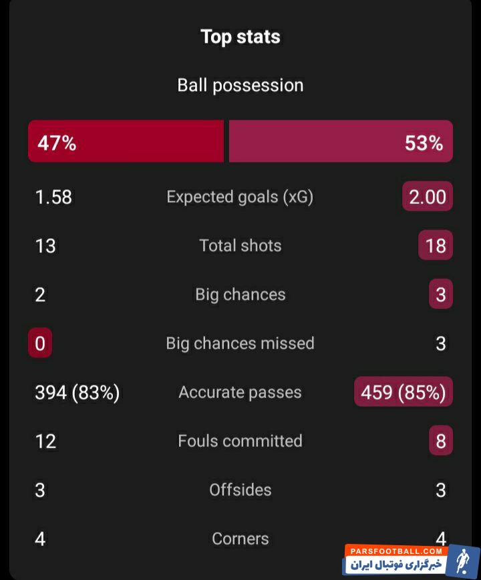
Task: Select the Accurate passes row label
Action: pyautogui.click(x=240, y=393)
